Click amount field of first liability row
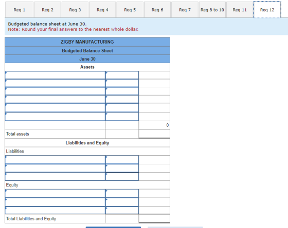The height and width of the screenshot is (228, 288). coord(122,160)
